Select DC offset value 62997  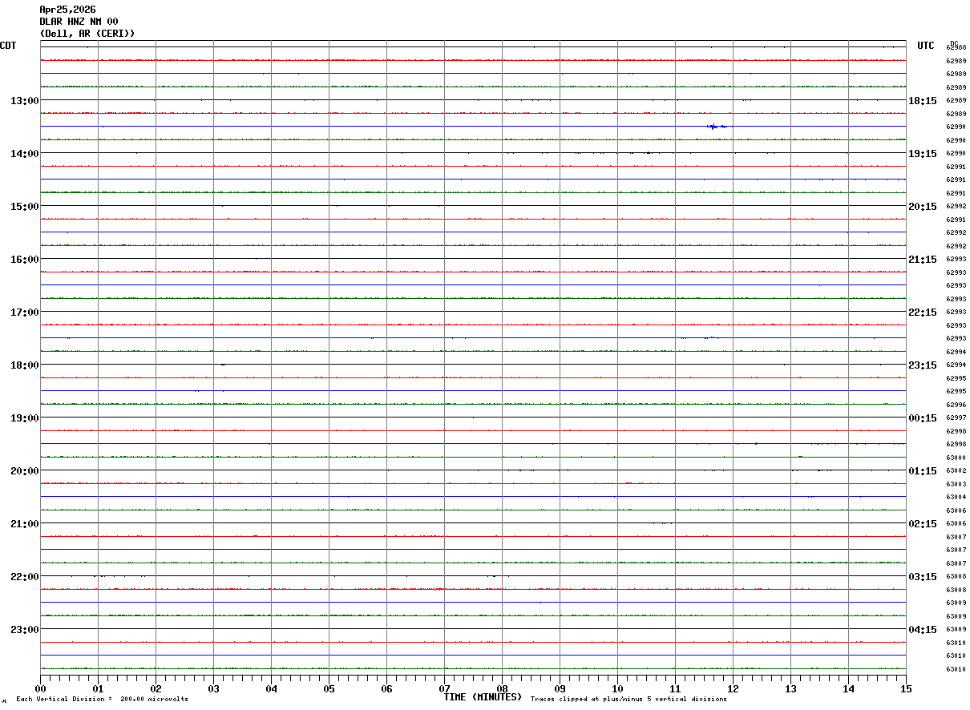pyautogui.click(x=956, y=418)
